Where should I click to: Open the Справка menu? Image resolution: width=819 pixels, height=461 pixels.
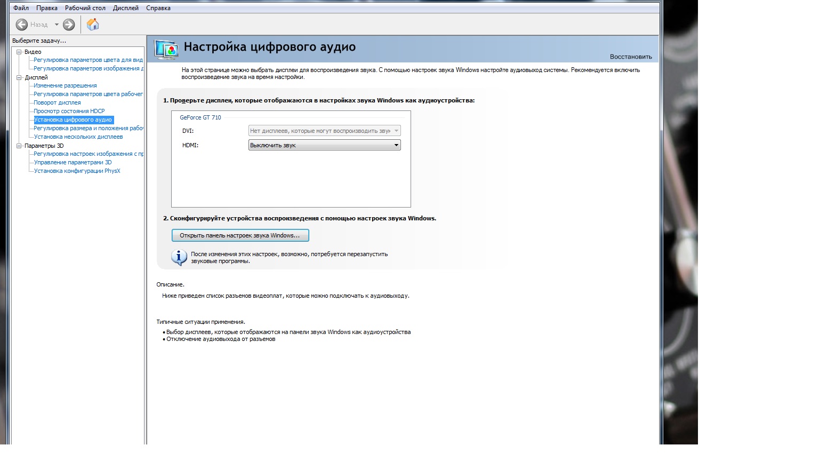pyautogui.click(x=158, y=8)
